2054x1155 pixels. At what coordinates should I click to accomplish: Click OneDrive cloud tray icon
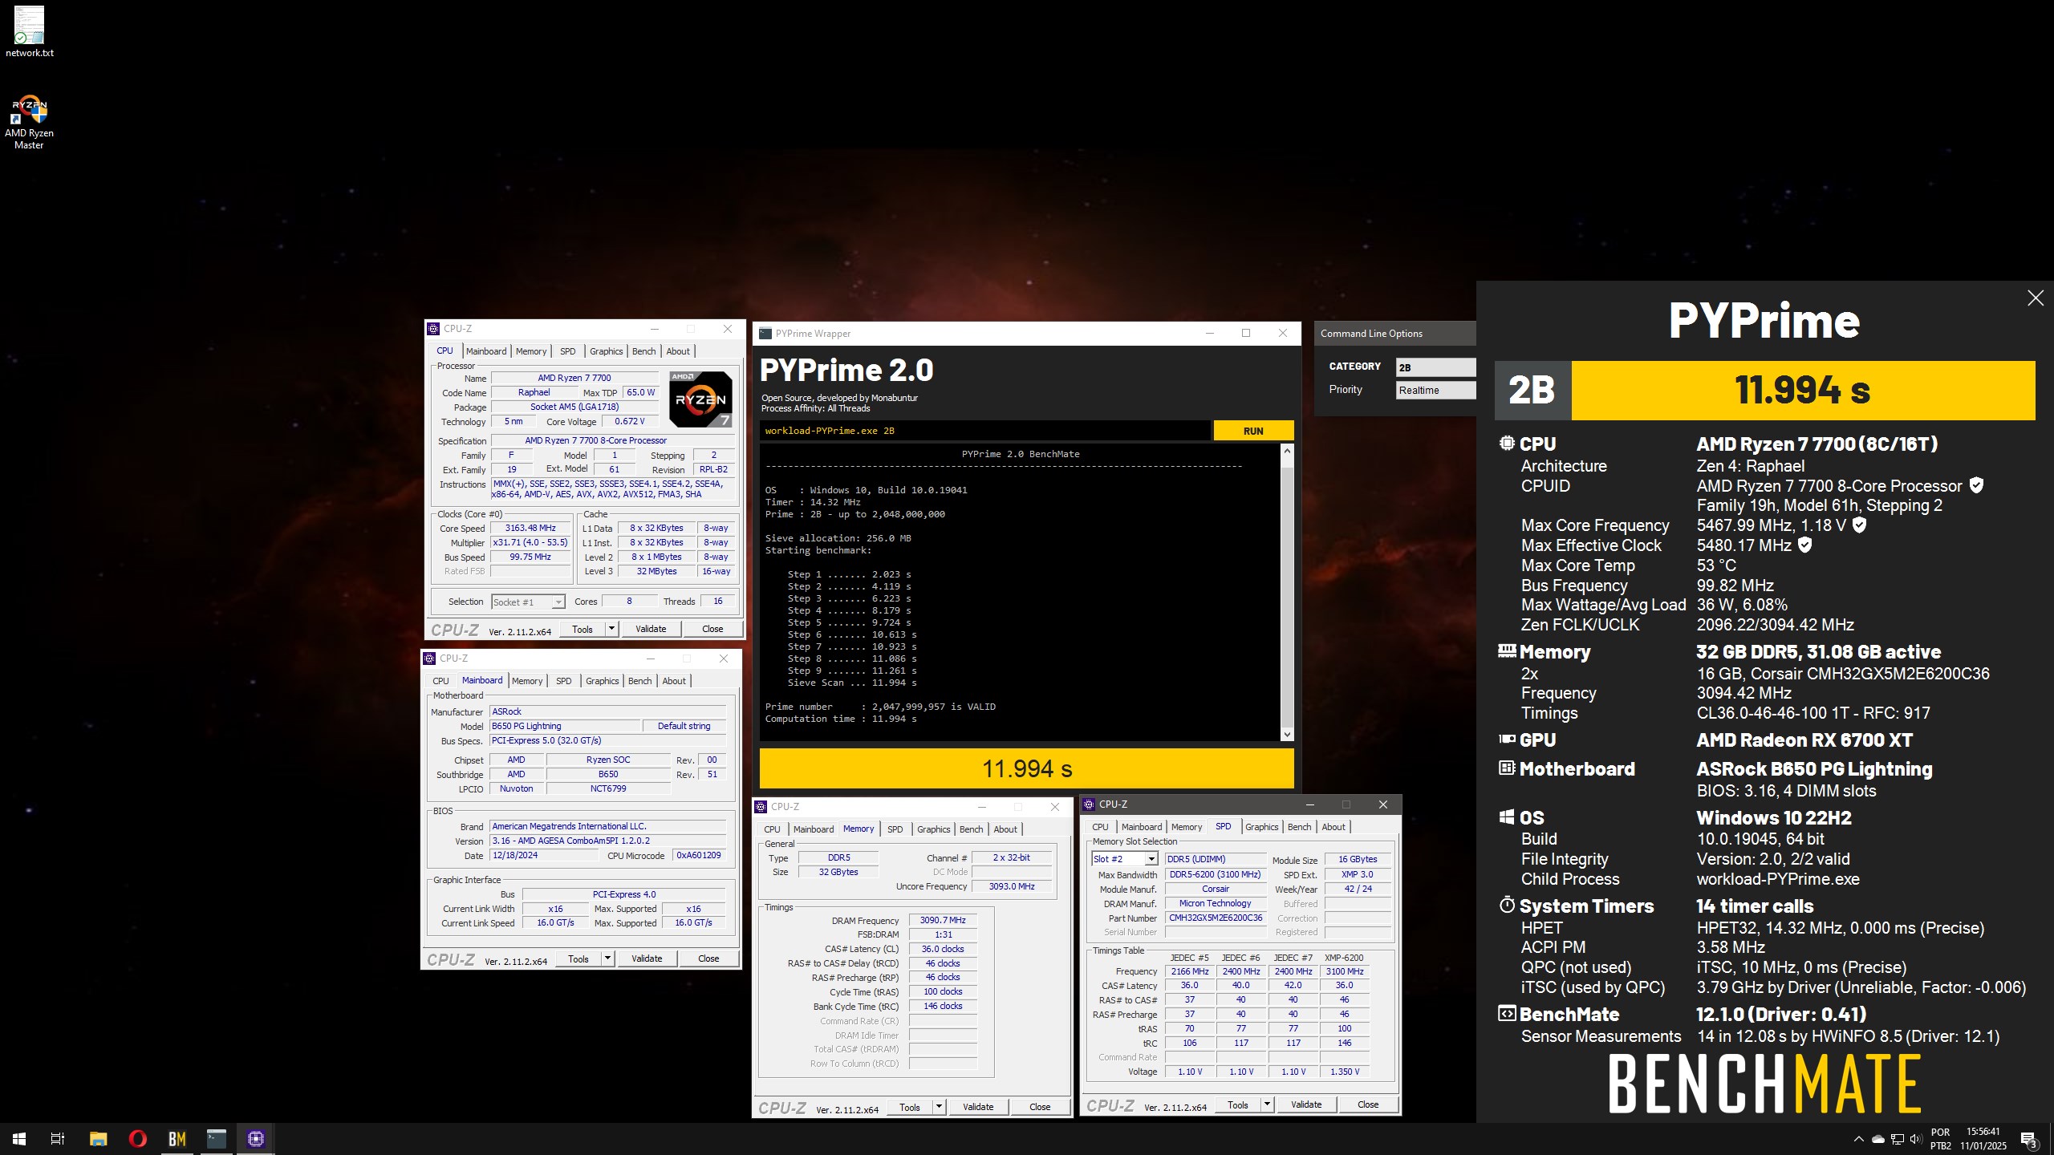tap(1878, 1139)
